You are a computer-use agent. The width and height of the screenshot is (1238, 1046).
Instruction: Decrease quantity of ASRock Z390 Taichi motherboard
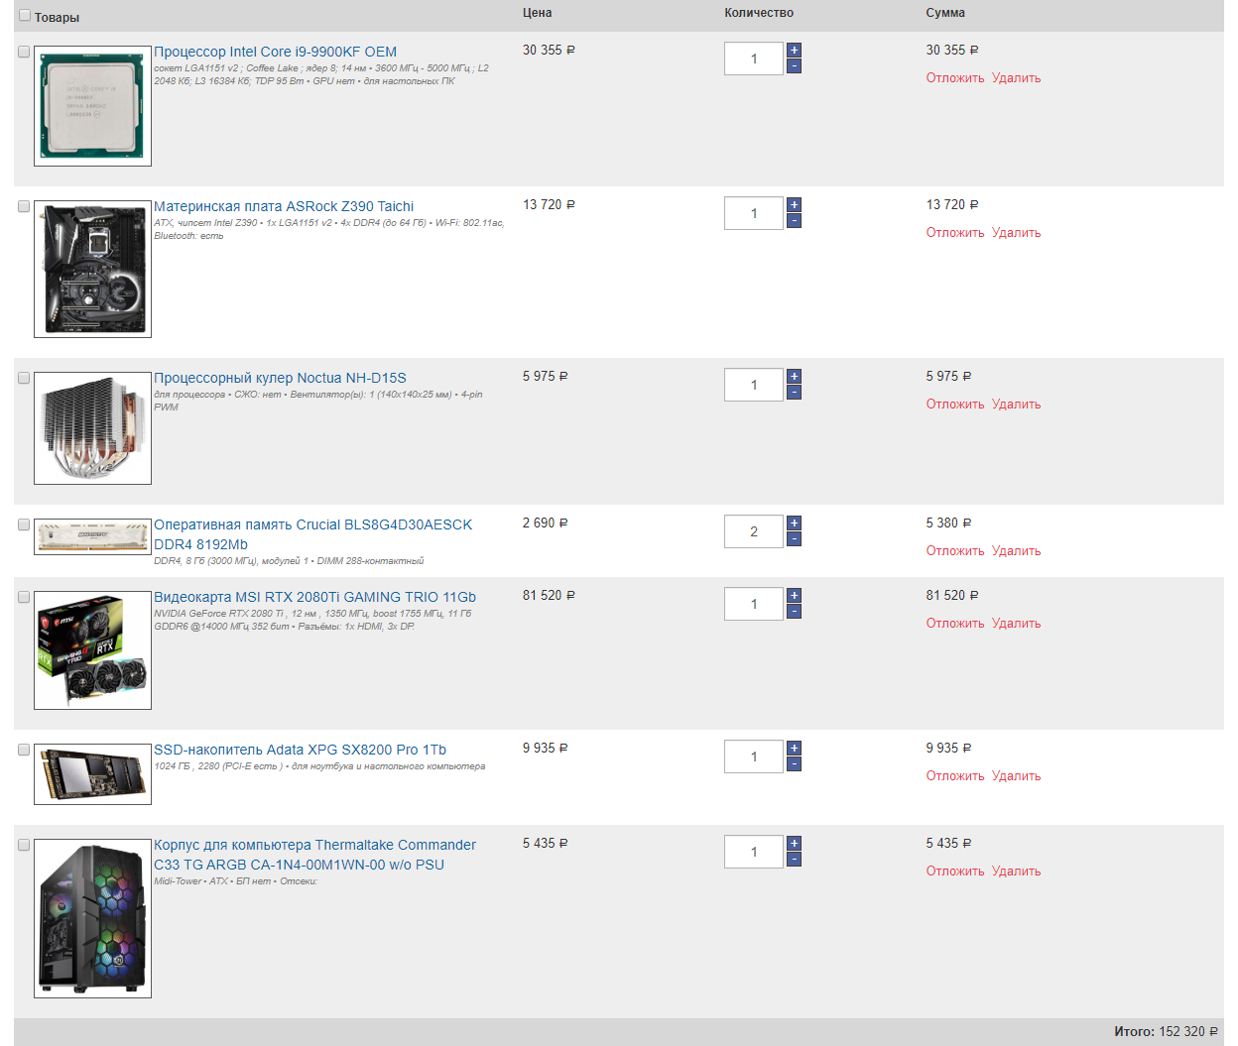coord(794,221)
